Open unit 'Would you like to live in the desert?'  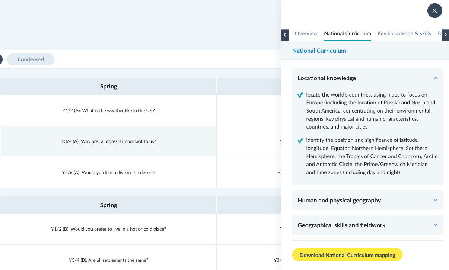pyautogui.click(x=109, y=172)
